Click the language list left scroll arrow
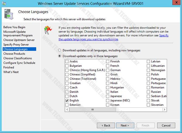This screenshot has width=182, height=133. click(67, 109)
